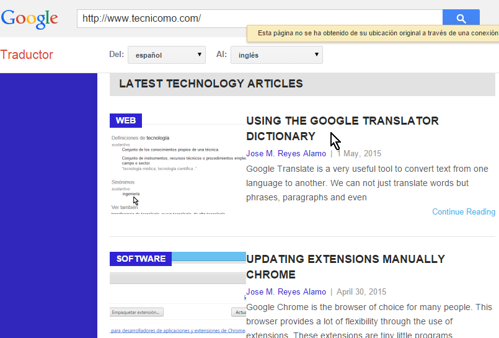Select the SOFTWARE category tag
Screen dimensions: 499x338
[141, 259]
